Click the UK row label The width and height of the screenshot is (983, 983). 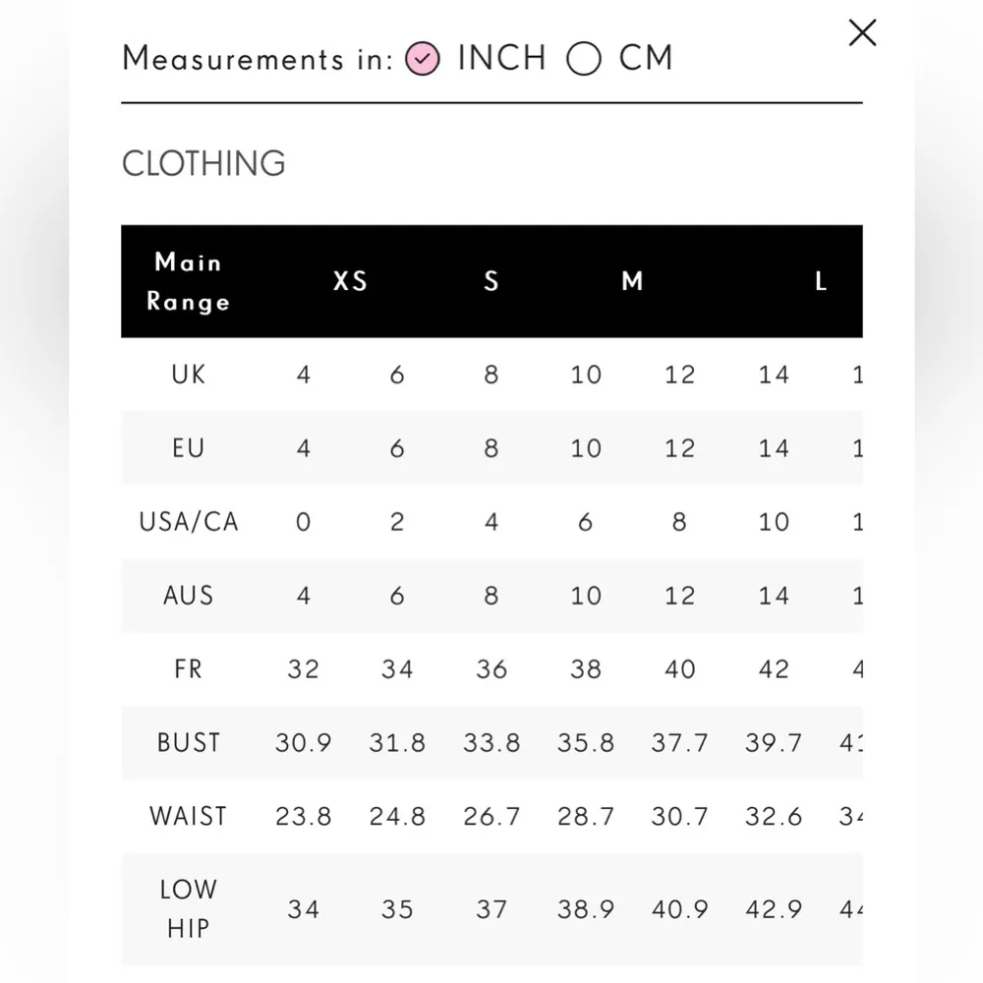[x=188, y=375]
